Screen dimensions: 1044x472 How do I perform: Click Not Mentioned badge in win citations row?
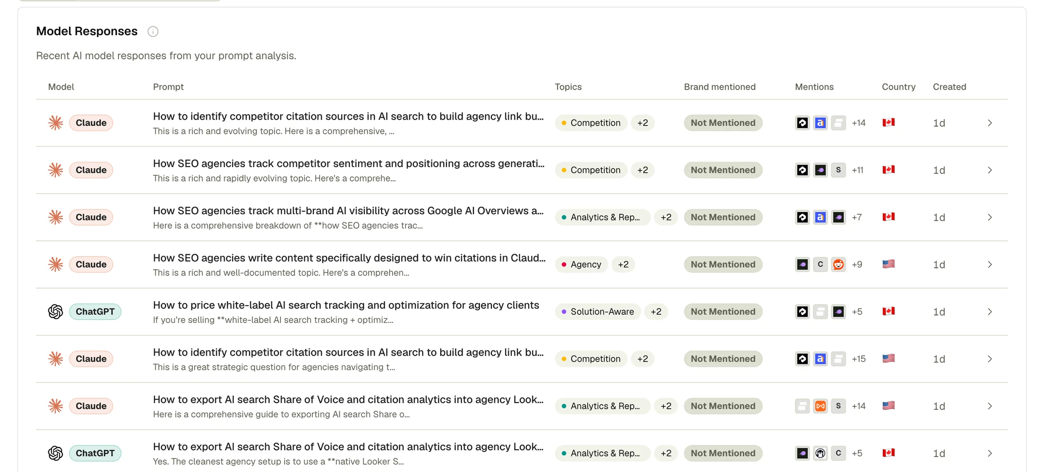(x=723, y=264)
